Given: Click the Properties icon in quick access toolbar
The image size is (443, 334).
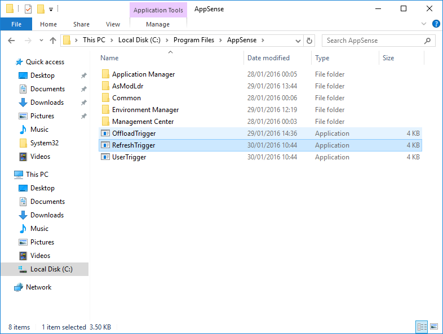Looking at the screenshot, I should click(x=28, y=9).
